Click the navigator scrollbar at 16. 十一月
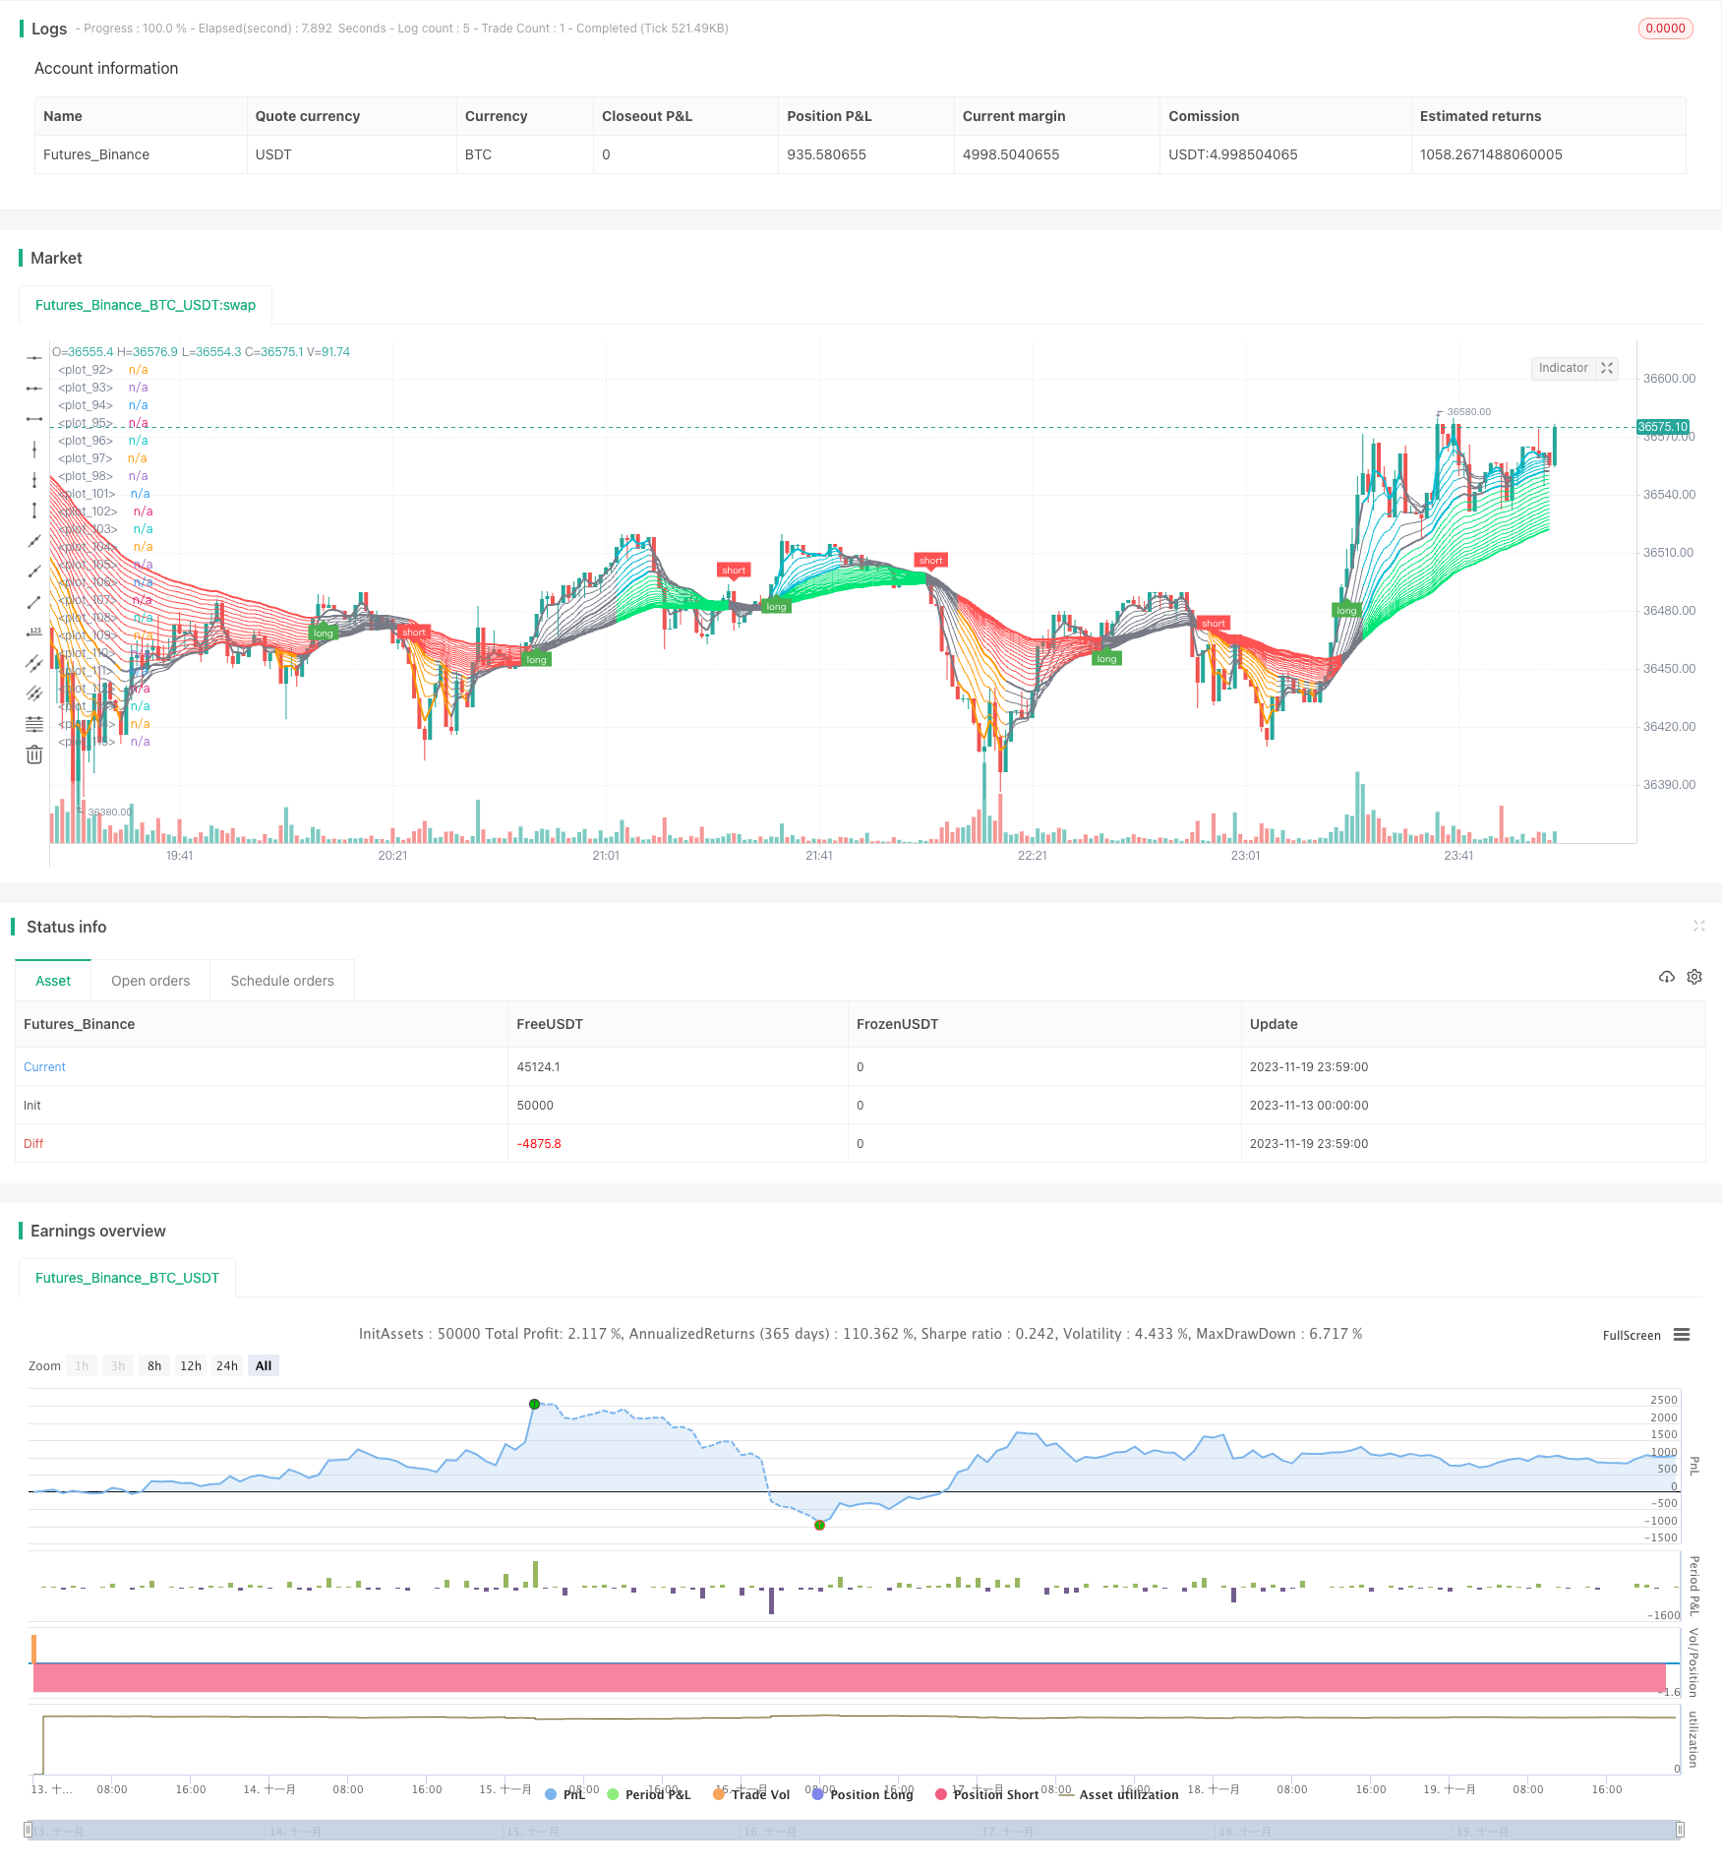This screenshot has height=1868, width=1722. click(x=772, y=1831)
